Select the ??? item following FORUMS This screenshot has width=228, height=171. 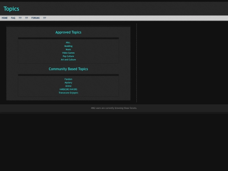pos(45,18)
